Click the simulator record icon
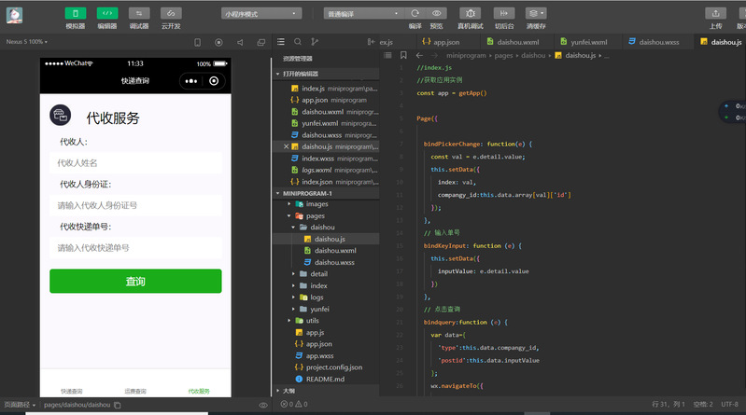 click(x=218, y=42)
